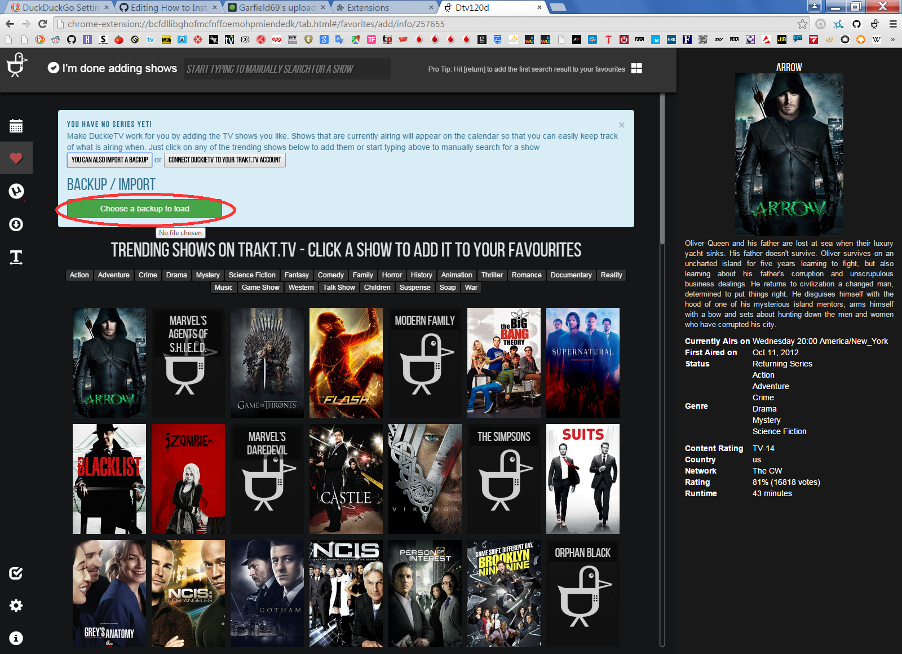Image resolution: width=902 pixels, height=654 pixels.
Task: Open the uTorrent client icon in sidebar
Action: (16, 191)
